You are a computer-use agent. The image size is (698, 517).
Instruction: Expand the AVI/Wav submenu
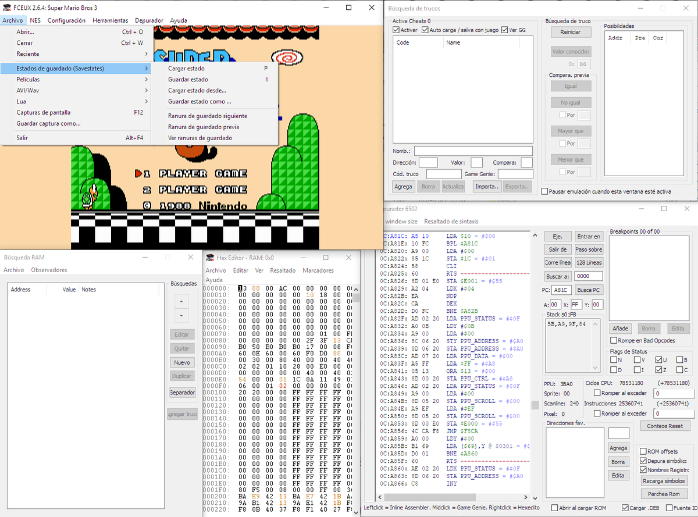(76, 90)
